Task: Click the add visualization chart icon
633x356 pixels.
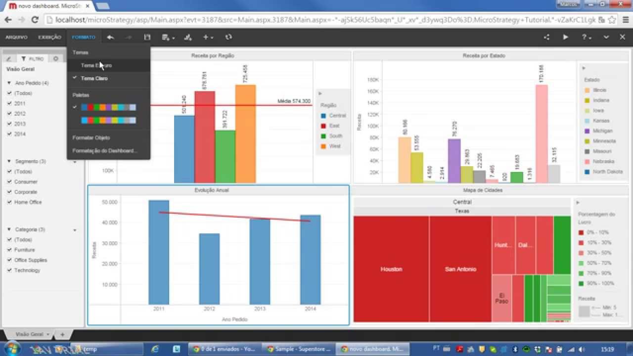Action: (x=187, y=37)
